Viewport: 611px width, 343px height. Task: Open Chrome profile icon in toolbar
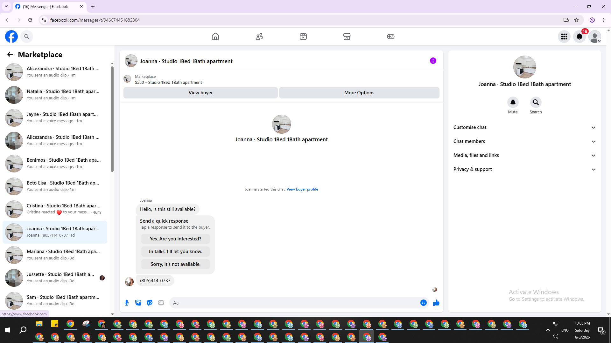[592, 20]
